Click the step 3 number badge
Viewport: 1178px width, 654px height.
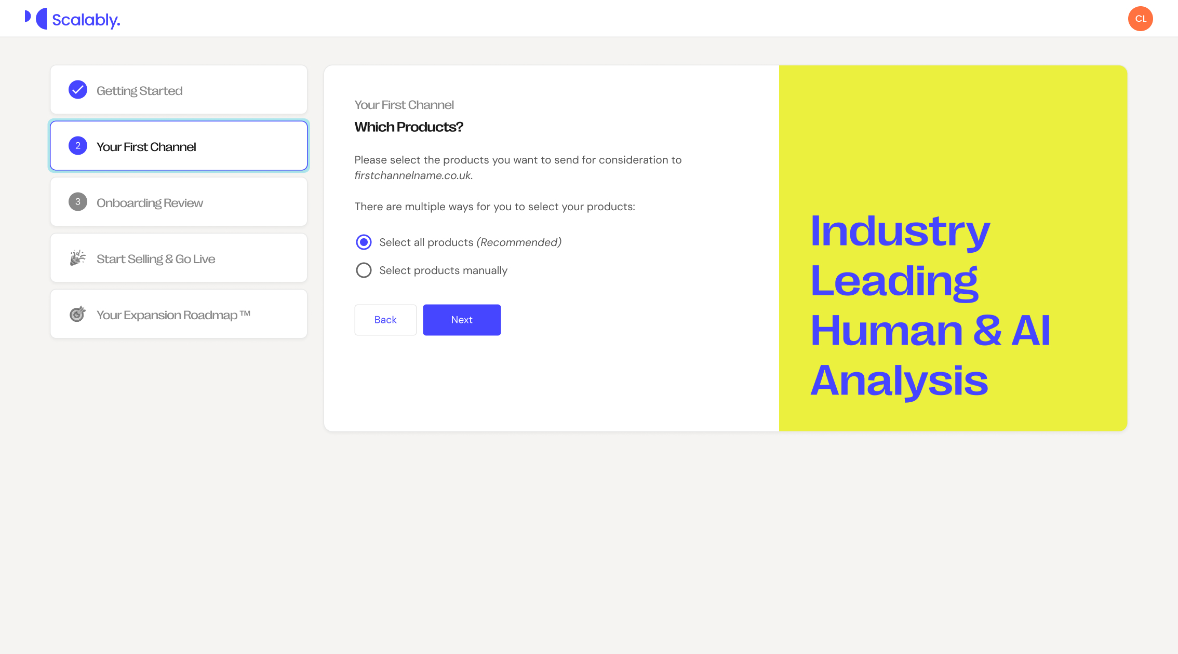(x=78, y=202)
